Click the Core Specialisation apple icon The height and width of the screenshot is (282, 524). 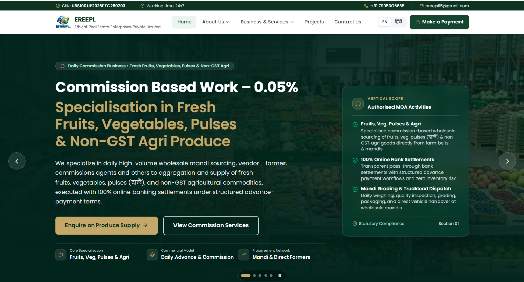point(61,254)
